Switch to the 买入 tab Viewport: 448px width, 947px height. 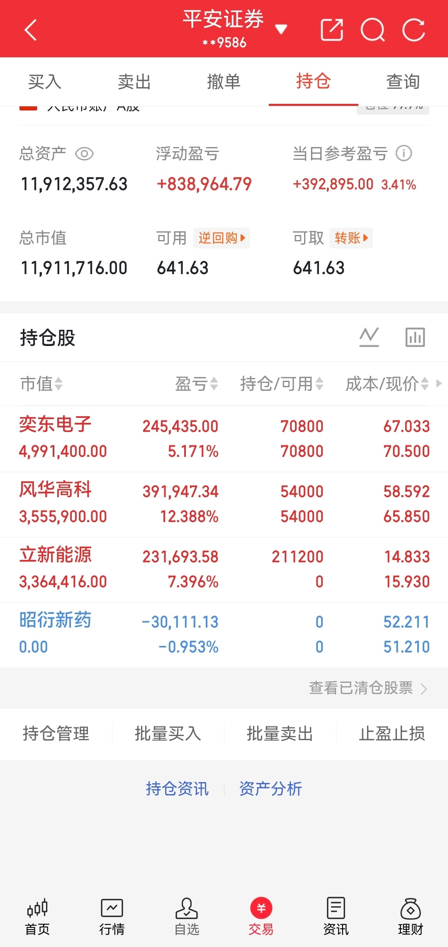coord(45,81)
